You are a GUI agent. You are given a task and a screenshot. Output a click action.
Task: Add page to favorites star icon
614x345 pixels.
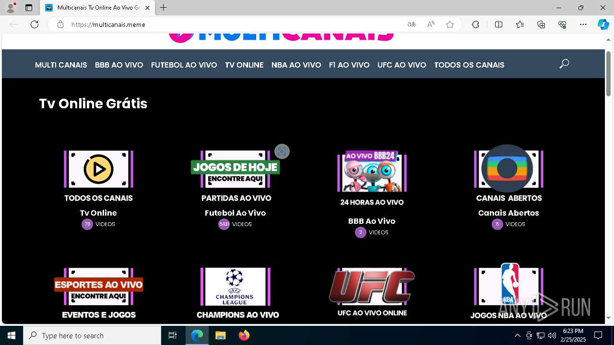click(450, 24)
